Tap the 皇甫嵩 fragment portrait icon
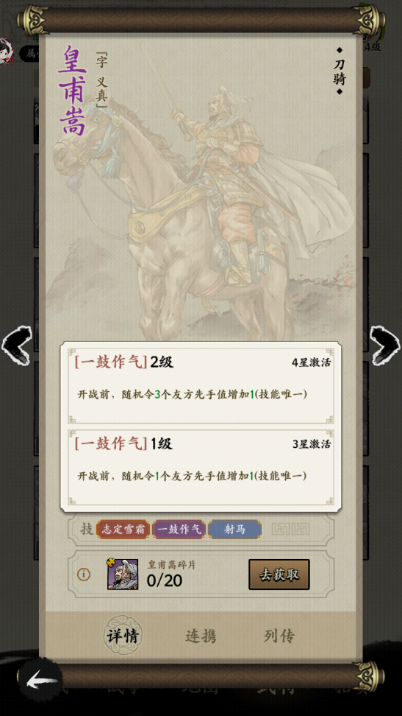 click(x=123, y=574)
